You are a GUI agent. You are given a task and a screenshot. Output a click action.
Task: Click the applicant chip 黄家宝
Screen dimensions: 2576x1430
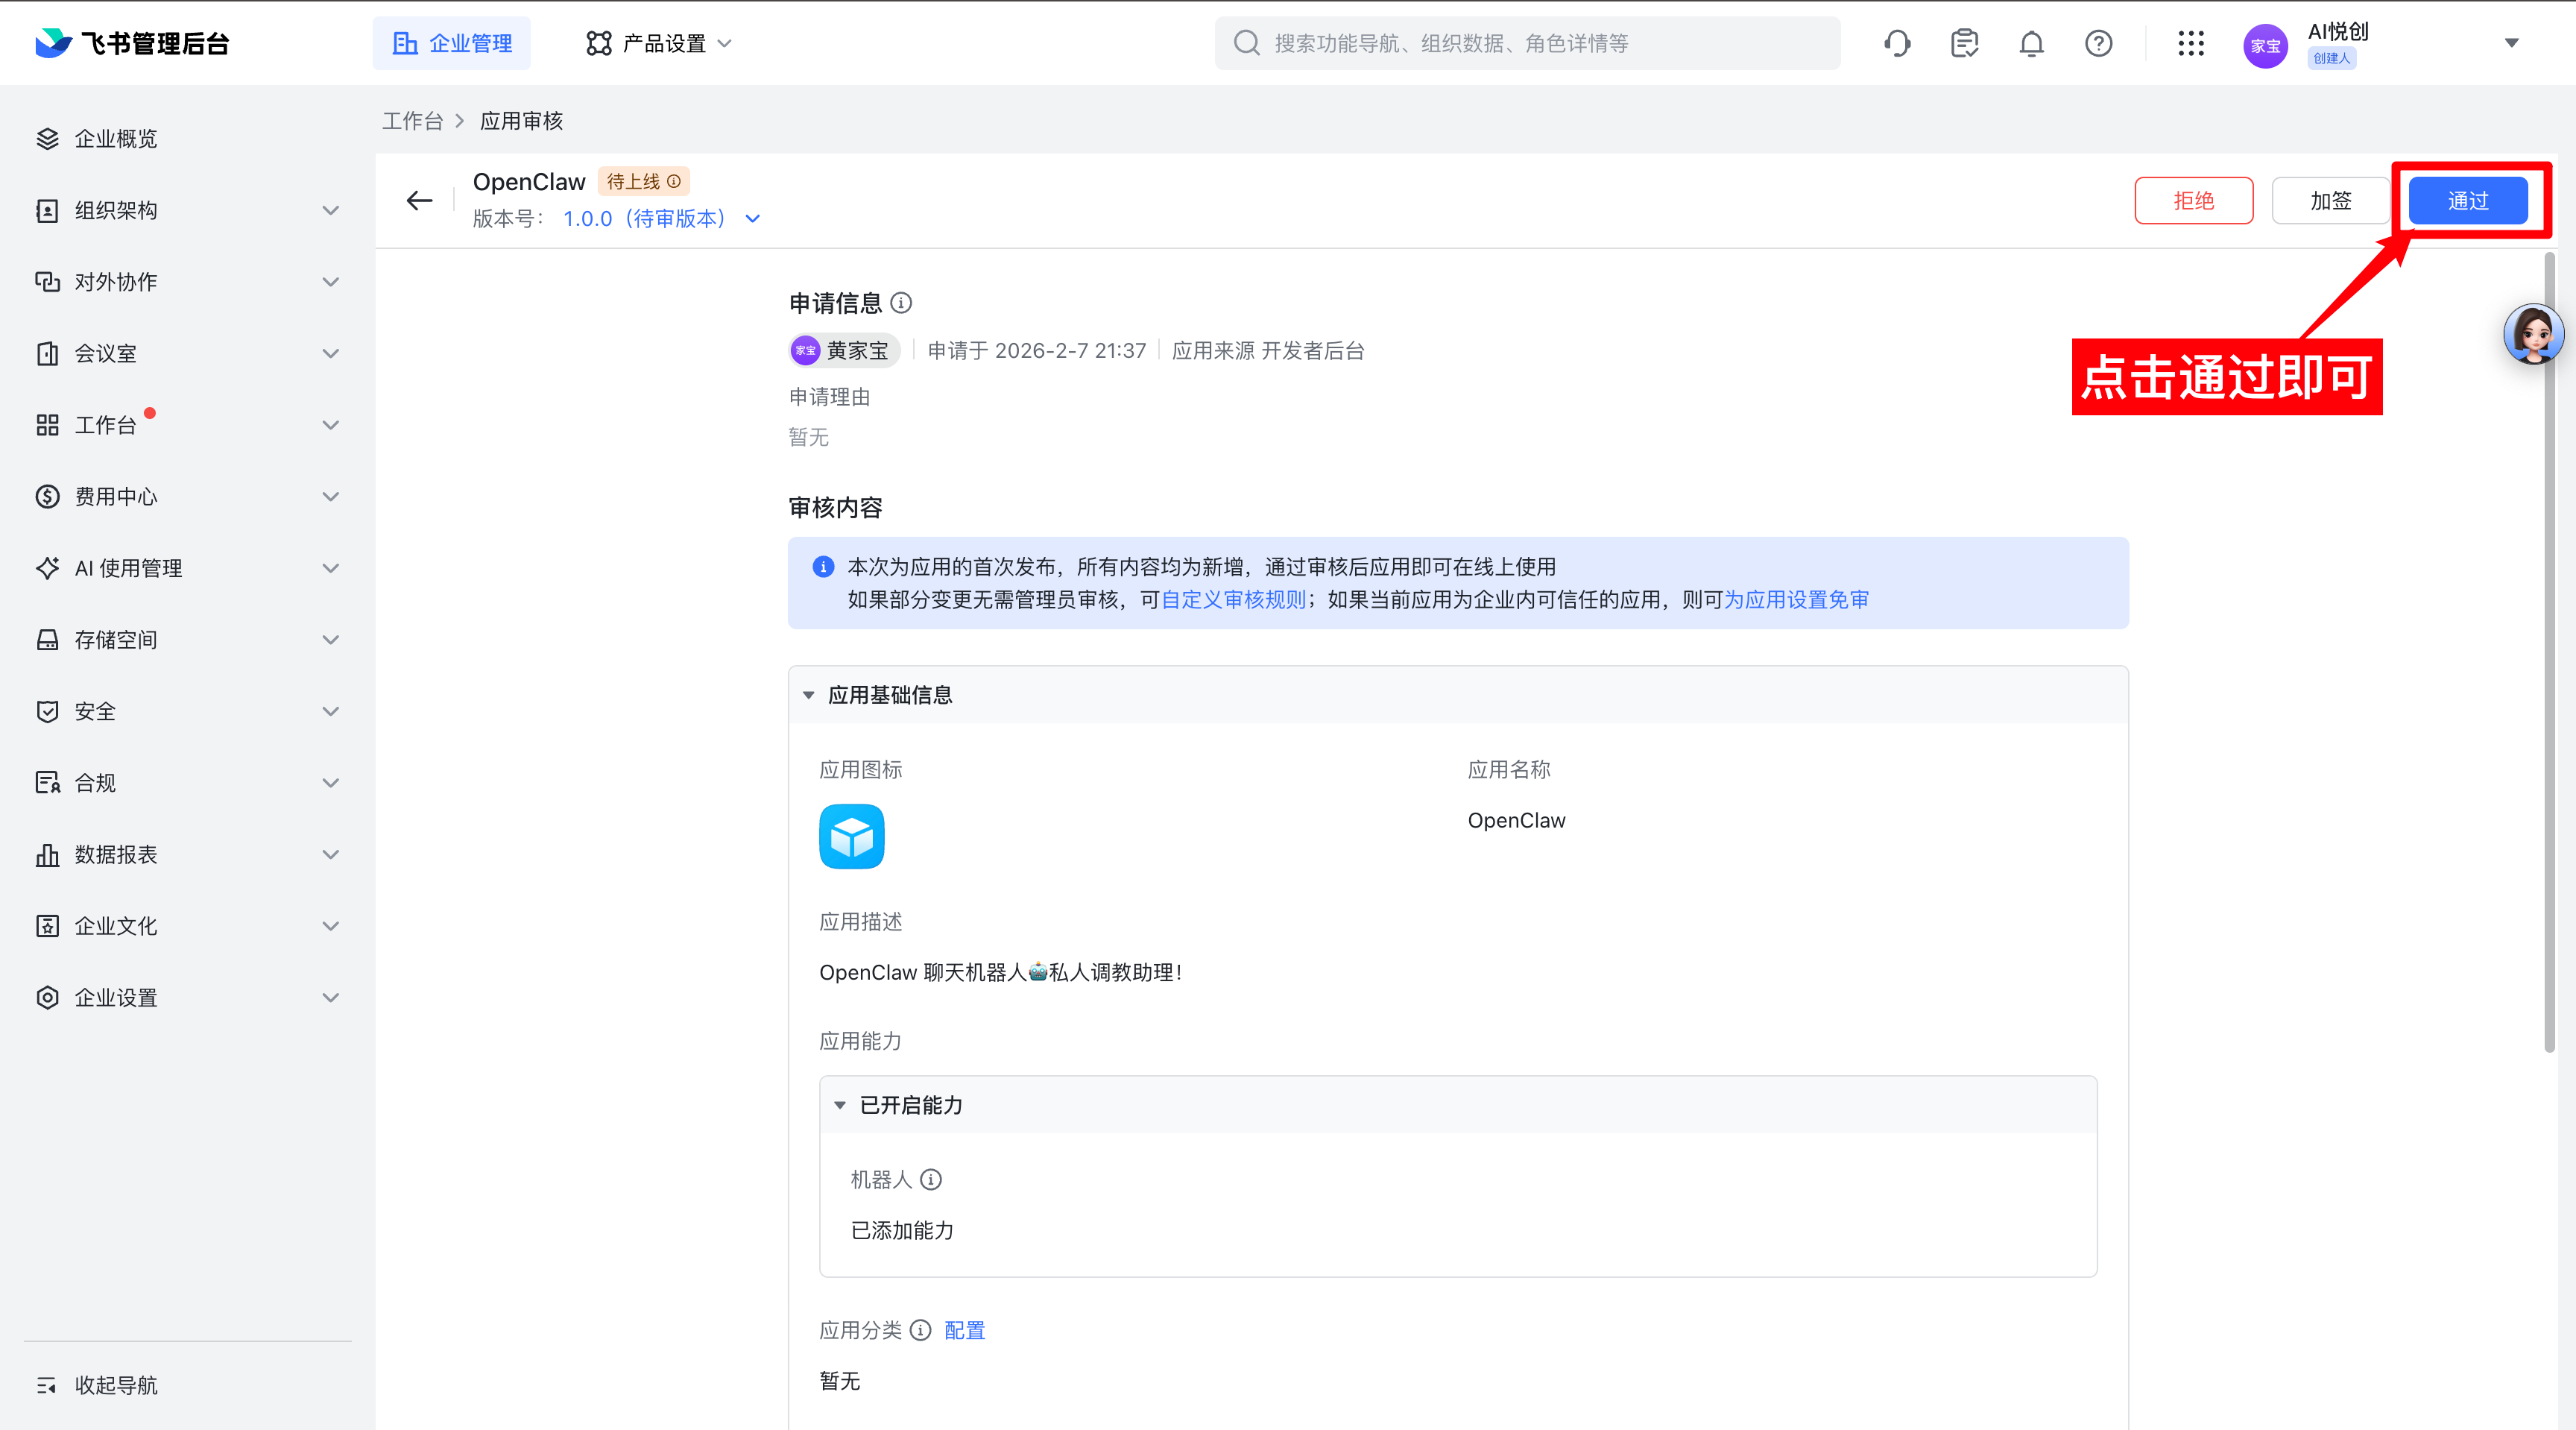click(844, 350)
